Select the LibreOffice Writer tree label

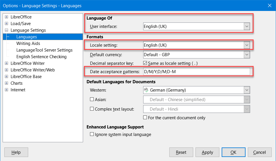click(x=28, y=63)
